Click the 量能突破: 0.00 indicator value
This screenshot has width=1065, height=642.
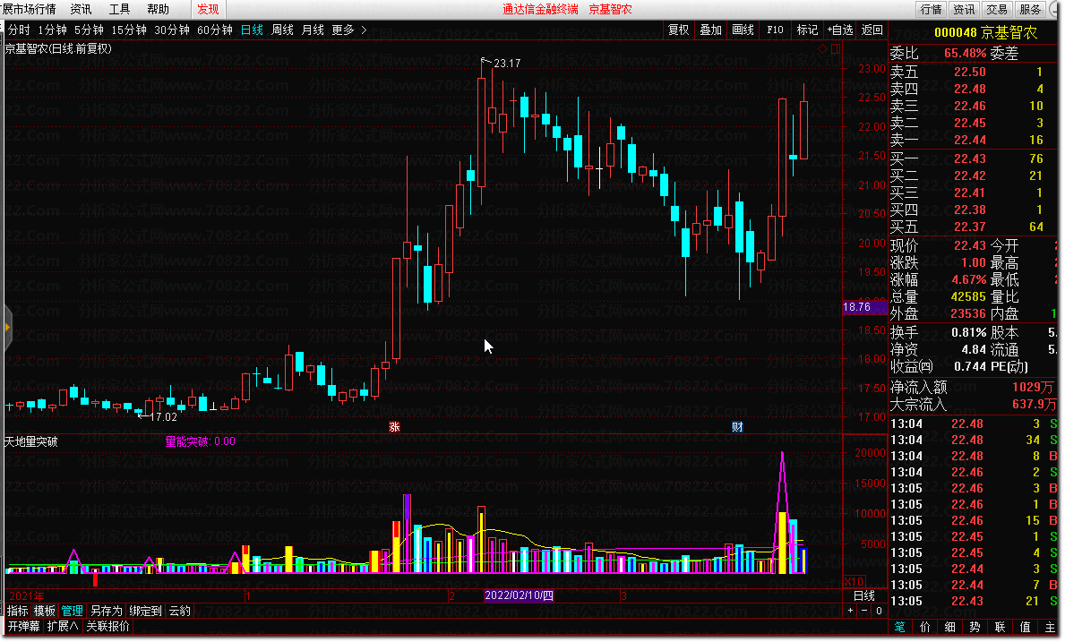tap(201, 441)
